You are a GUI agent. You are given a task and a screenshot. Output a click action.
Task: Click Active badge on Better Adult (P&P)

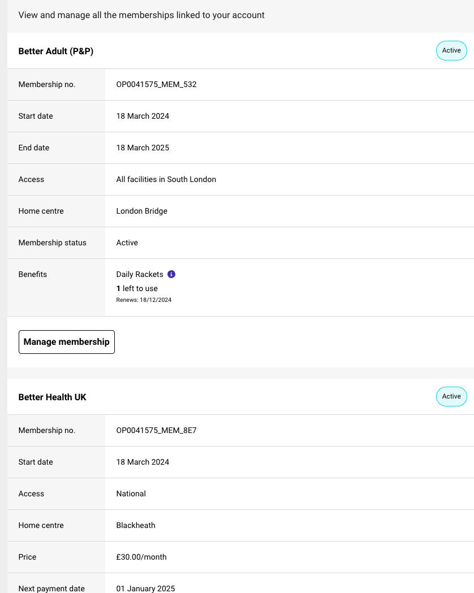click(451, 50)
